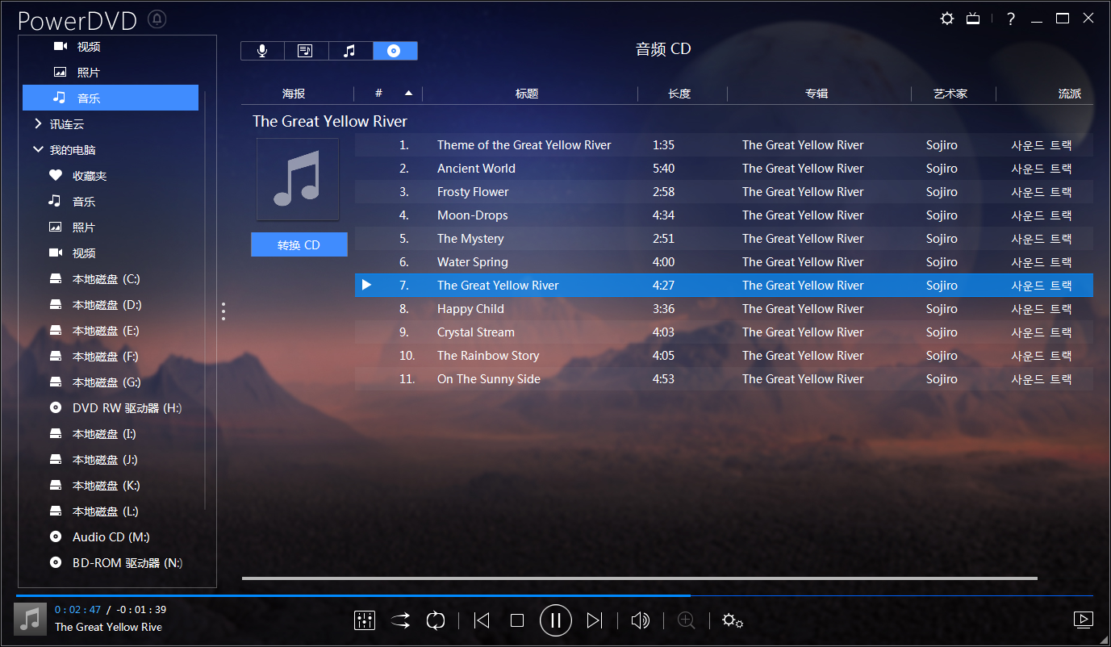Open 本地磁盘 (D:)
The image size is (1111, 647).
tap(107, 305)
